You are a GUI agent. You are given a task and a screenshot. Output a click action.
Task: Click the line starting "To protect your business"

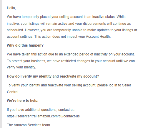point(71,61)
